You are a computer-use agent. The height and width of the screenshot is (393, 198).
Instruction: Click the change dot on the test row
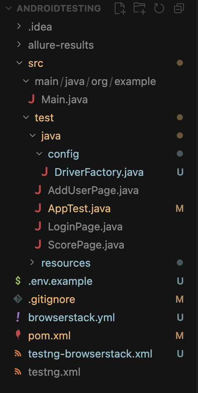point(180,117)
